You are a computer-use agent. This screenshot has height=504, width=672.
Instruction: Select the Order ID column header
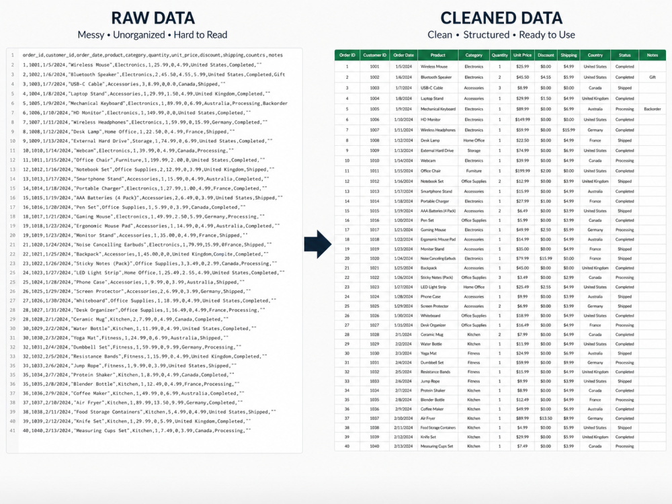point(347,55)
